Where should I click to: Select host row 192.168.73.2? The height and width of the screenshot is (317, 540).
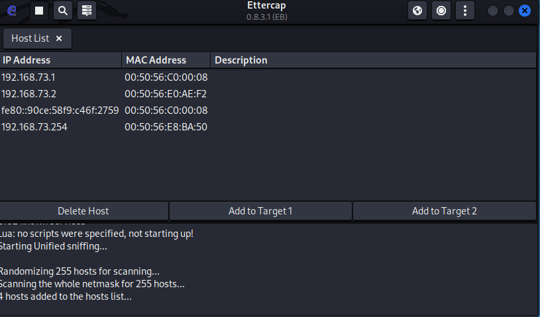[x=268, y=94]
